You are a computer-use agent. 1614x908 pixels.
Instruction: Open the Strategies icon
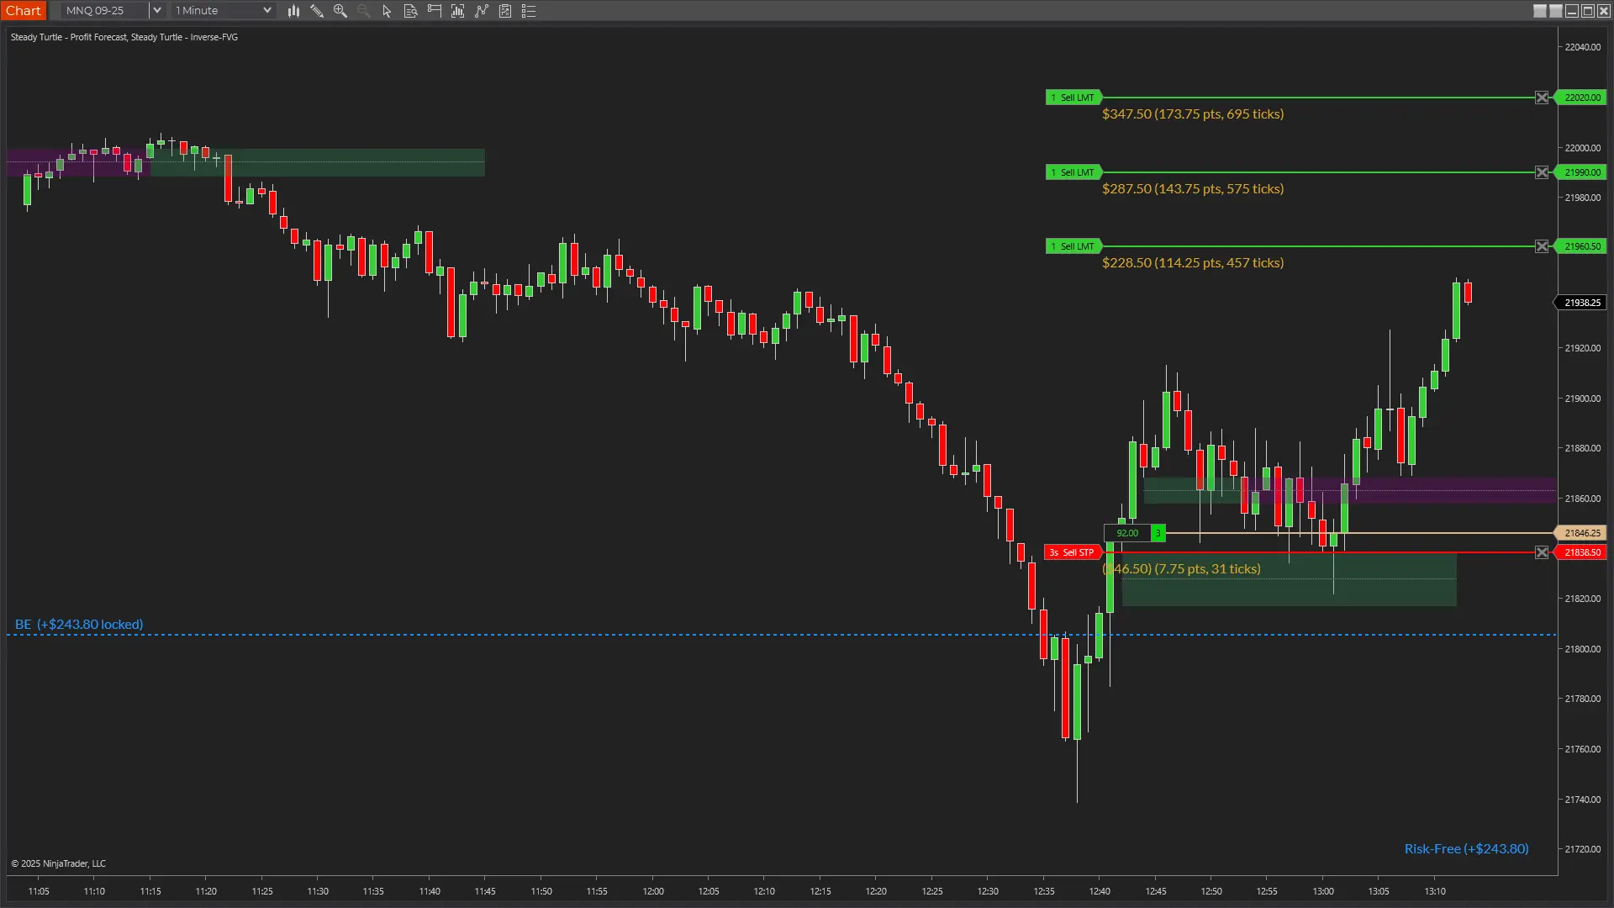[505, 11]
